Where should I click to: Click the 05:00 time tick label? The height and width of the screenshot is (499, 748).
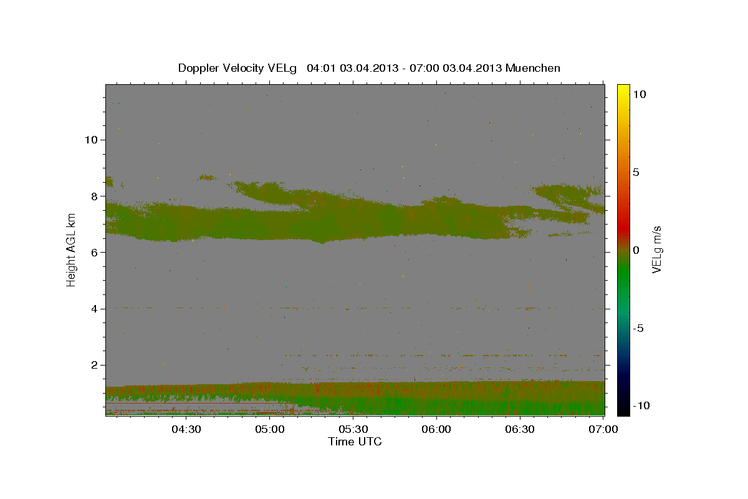tap(270, 429)
